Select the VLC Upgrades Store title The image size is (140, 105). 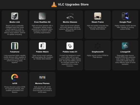[73, 4]
